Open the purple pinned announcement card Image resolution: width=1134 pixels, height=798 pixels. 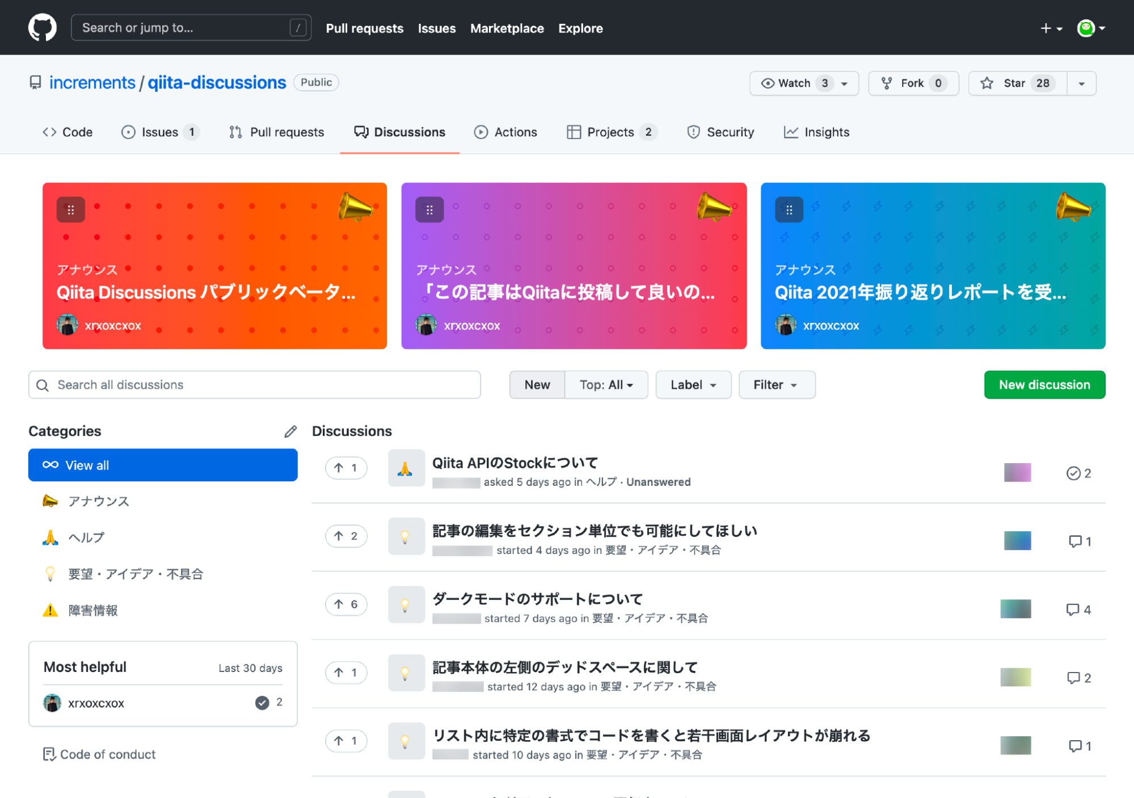pos(573,292)
